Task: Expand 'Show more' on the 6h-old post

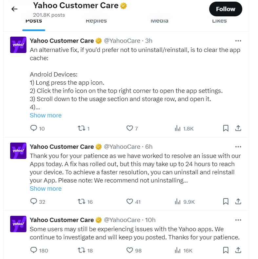Action: 46,189
